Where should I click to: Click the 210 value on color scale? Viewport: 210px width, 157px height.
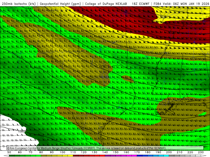tap(180, 152)
